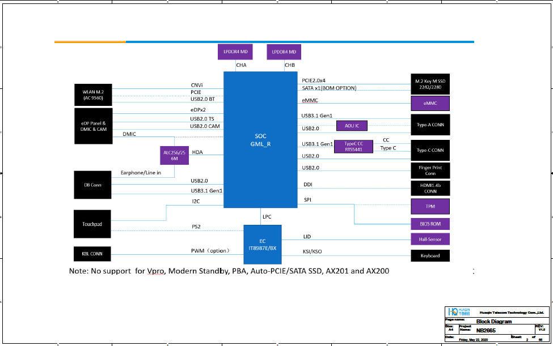Select the purple TPM block
Image resolution: width=553 pixels, height=346 pixels.
pos(430,206)
